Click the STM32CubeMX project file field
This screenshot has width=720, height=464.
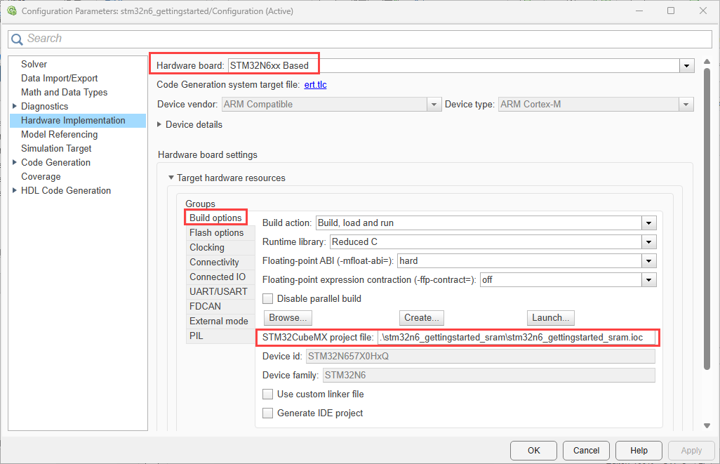coord(516,337)
